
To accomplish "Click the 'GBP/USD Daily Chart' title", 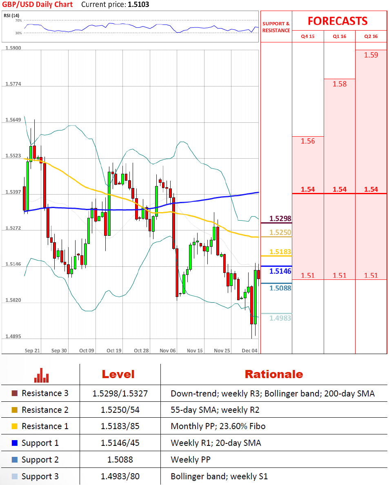I will point(38,4).
